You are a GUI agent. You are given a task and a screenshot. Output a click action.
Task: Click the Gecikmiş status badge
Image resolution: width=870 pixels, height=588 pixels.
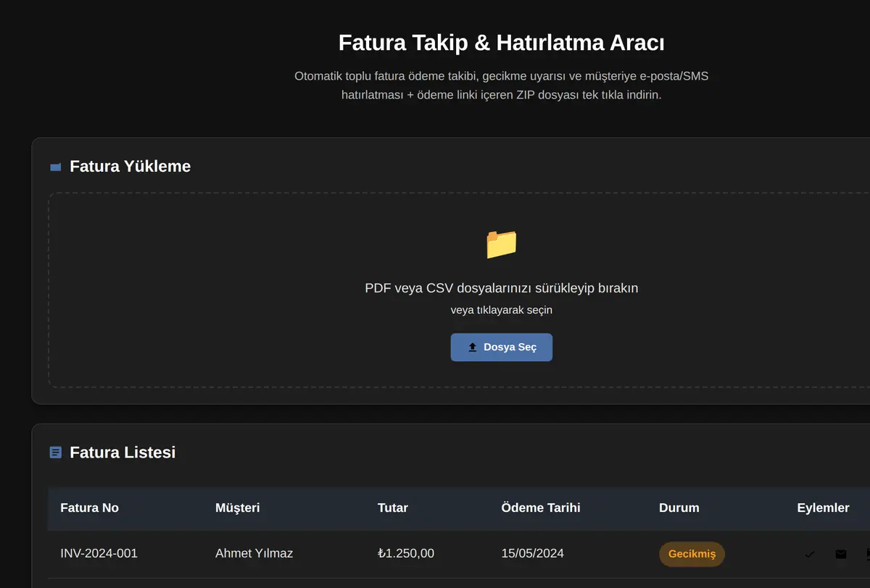click(x=692, y=554)
